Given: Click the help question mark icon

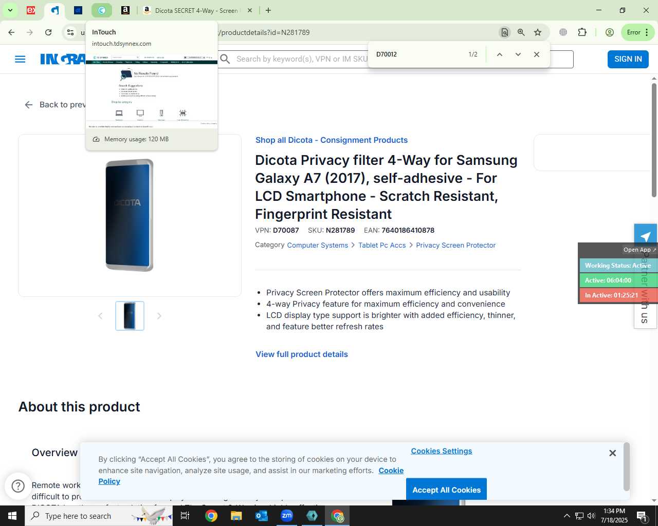Looking at the screenshot, I should [18, 486].
